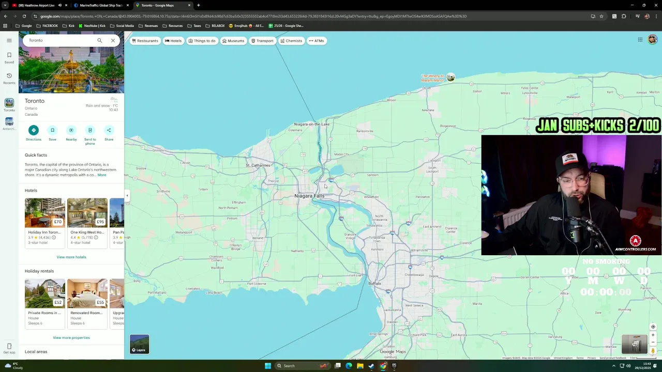The width and height of the screenshot is (662, 372).
Task: Collapse the side panel with the arrow
Action: click(x=127, y=195)
